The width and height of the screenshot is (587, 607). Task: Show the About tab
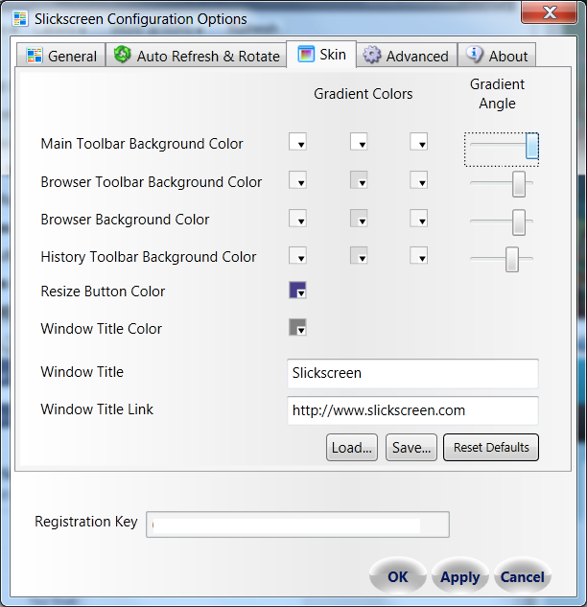497,56
